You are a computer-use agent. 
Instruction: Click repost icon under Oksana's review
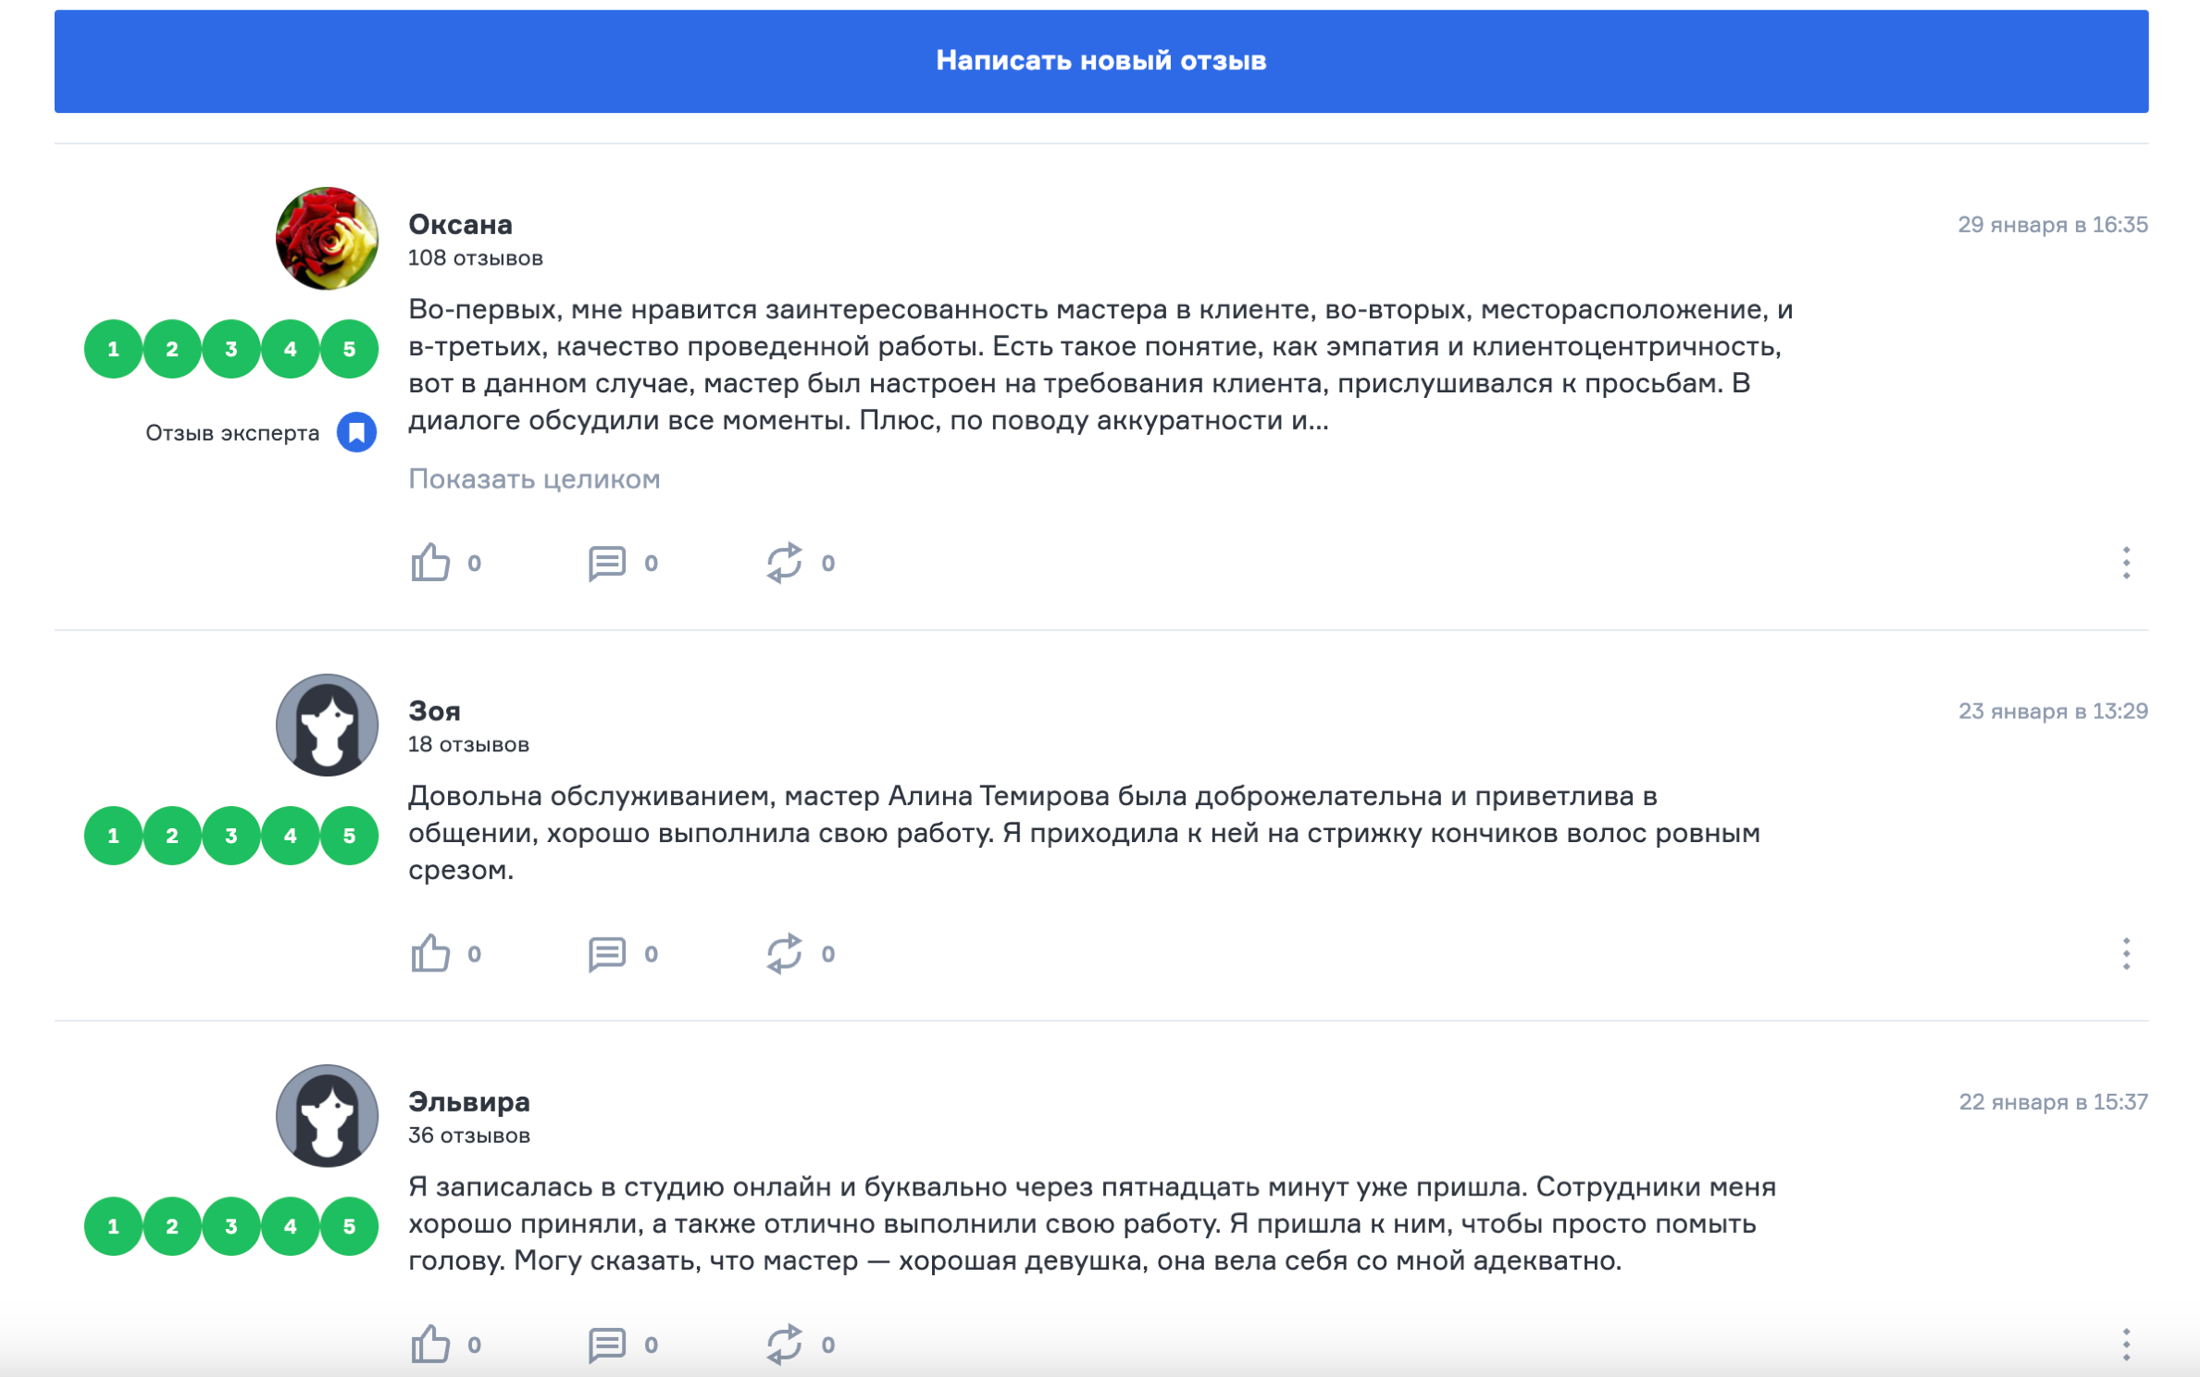tap(784, 563)
